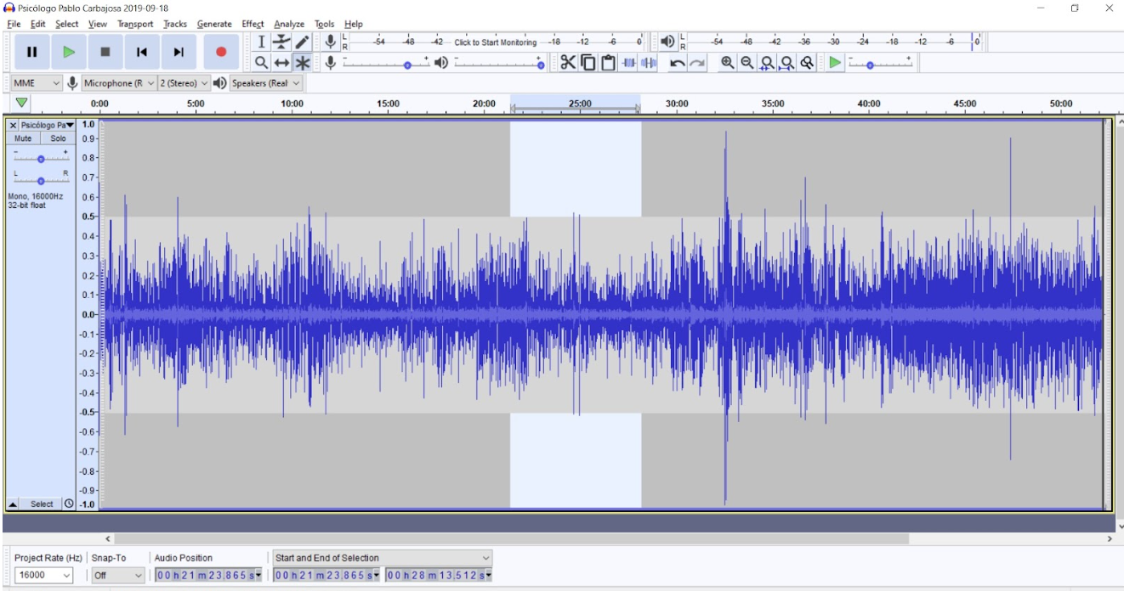Open the Snap-To Off dropdown

pyautogui.click(x=118, y=575)
